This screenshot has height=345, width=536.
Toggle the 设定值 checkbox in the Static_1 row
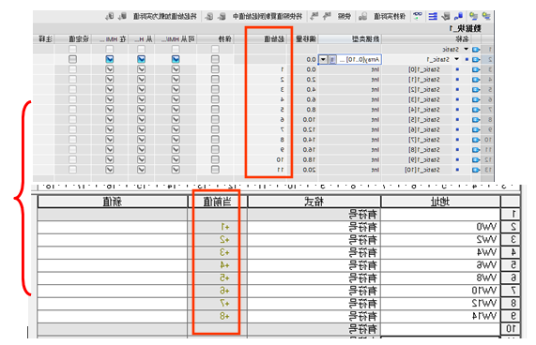pos(72,59)
